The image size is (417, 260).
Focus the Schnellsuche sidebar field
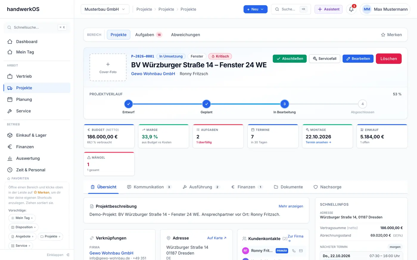click(x=37, y=27)
